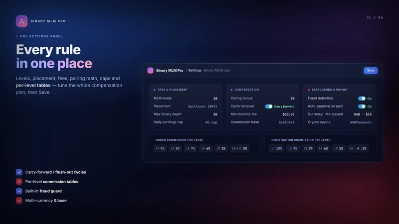Select registration commission L2 9% chip
Viewport: 399px width, 224px height.
(293, 148)
